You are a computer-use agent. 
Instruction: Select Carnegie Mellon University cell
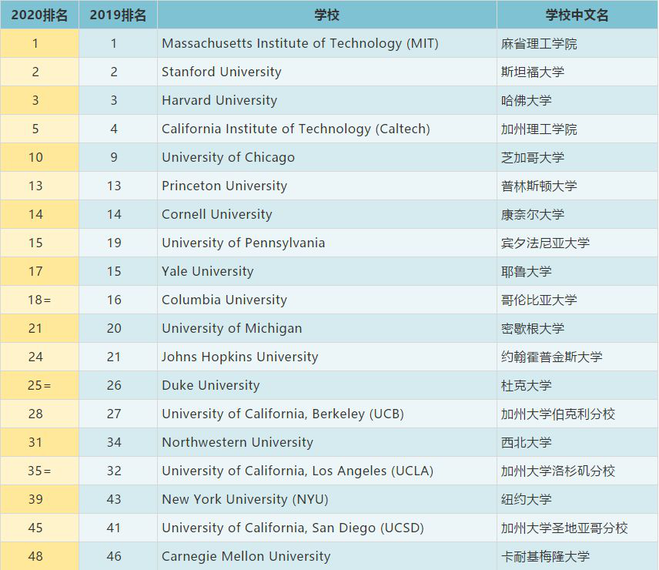(327, 556)
